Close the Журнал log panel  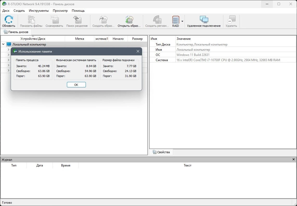(294, 159)
